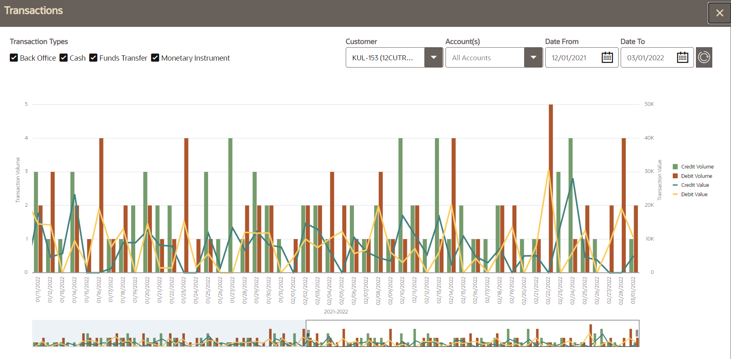Click the 01/23/2022 debit volume bar
731x359 pixels.
pyautogui.click(x=186, y=205)
